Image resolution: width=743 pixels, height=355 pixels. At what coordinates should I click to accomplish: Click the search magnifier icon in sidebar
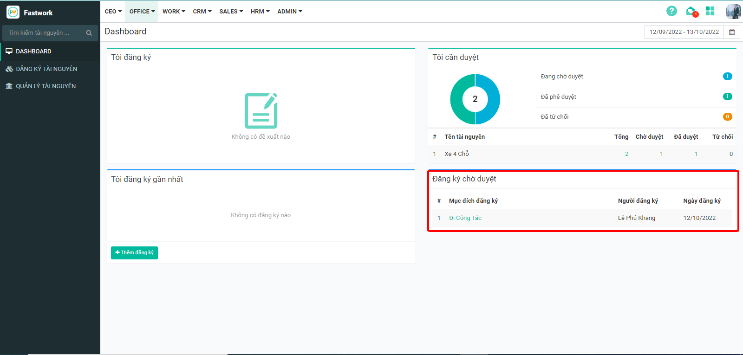point(89,33)
